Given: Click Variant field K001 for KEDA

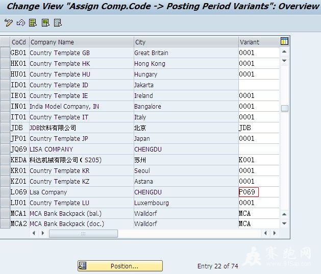Looking at the screenshot, I should tap(259, 160).
